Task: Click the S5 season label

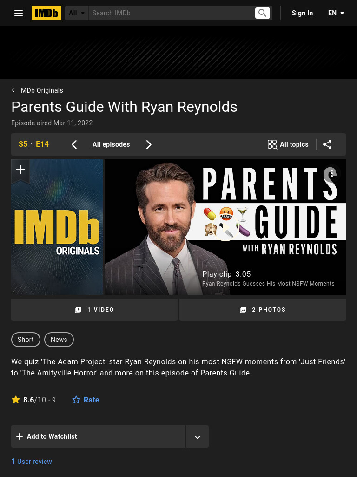Action: (23, 144)
